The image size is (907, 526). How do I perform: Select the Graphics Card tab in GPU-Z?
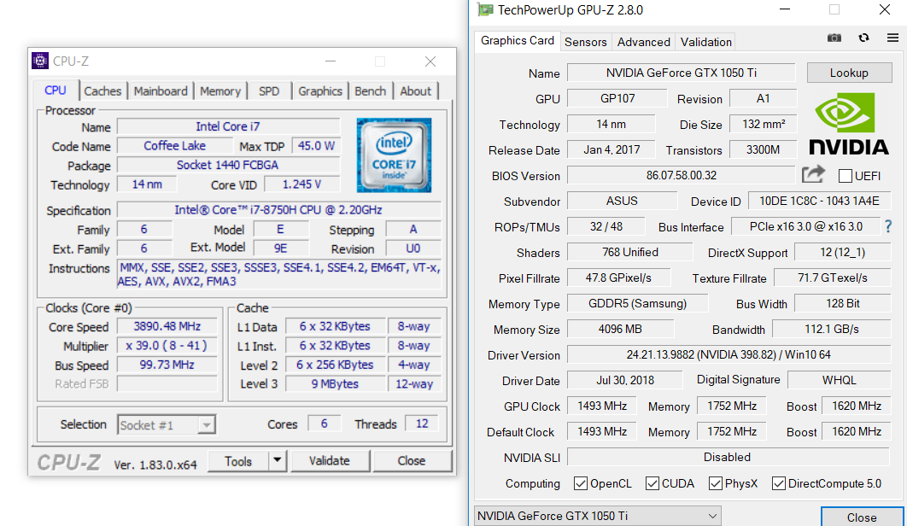tap(518, 40)
